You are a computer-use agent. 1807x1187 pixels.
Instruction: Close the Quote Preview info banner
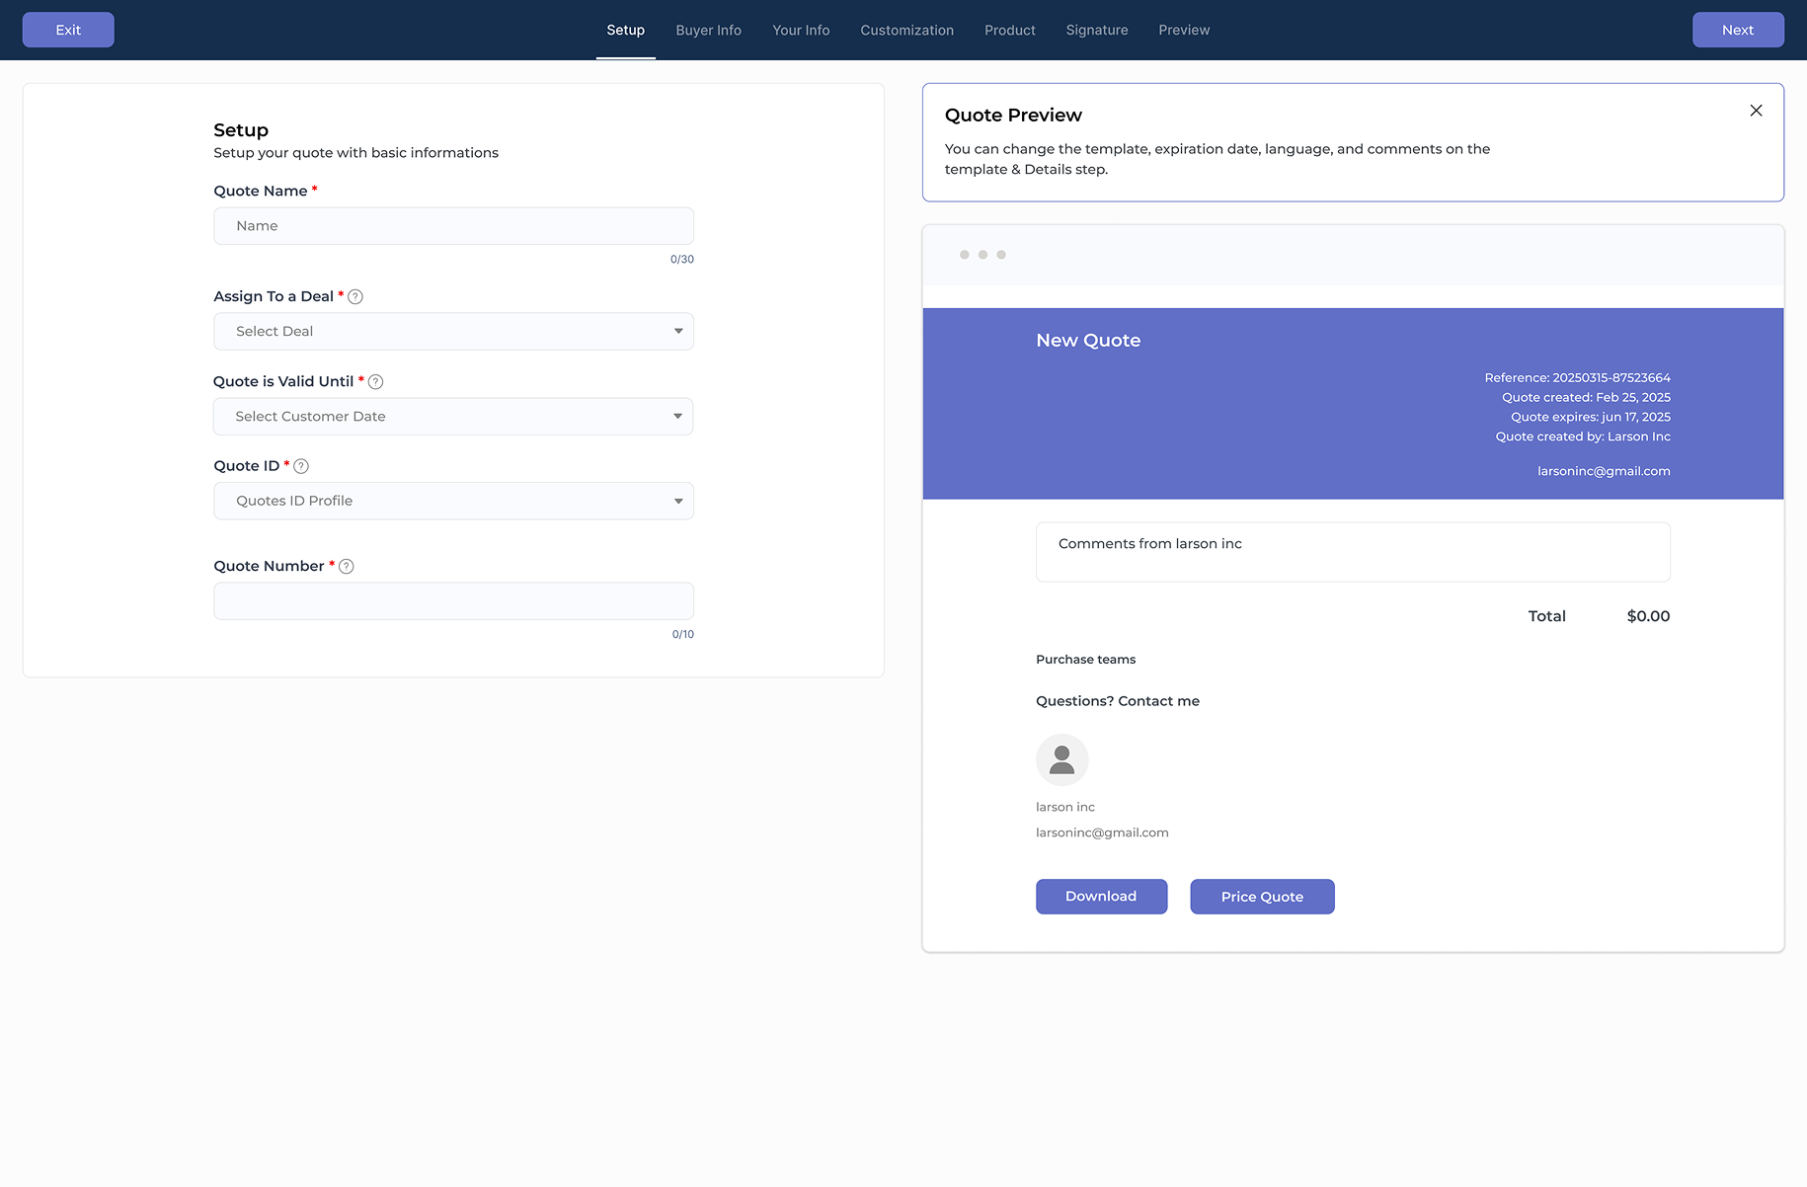[x=1756, y=111]
